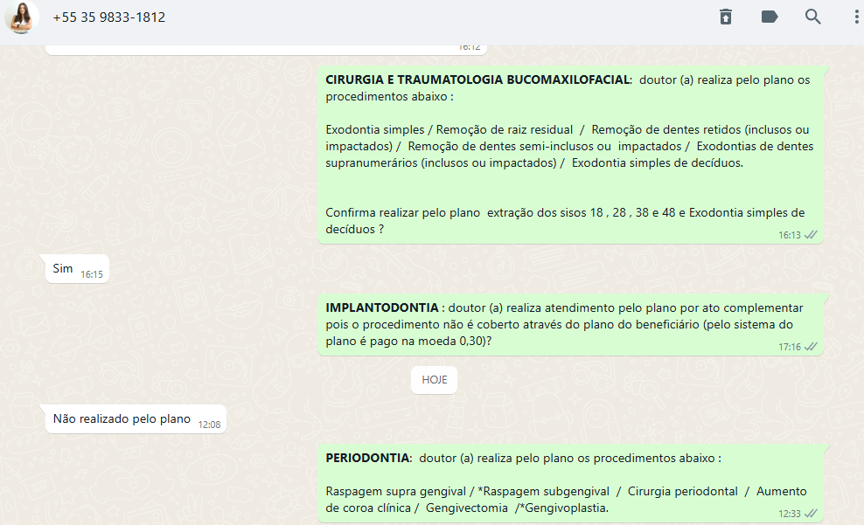Select the "Não realizado pelo plano" message
This screenshot has width=864, height=525.
[x=122, y=418]
